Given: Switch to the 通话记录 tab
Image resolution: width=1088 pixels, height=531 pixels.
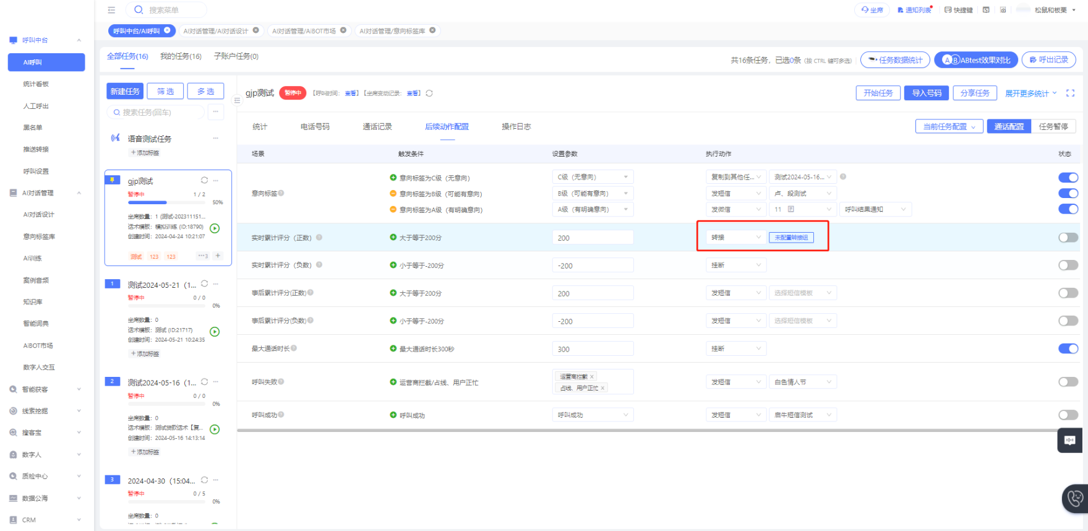Looking at the screenshot, I should pos(377,127).
